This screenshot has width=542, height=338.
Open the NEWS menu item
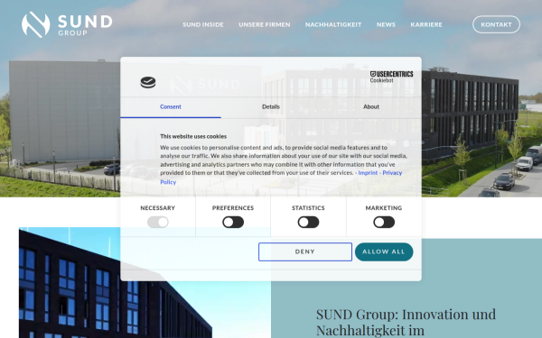[386, 24]
